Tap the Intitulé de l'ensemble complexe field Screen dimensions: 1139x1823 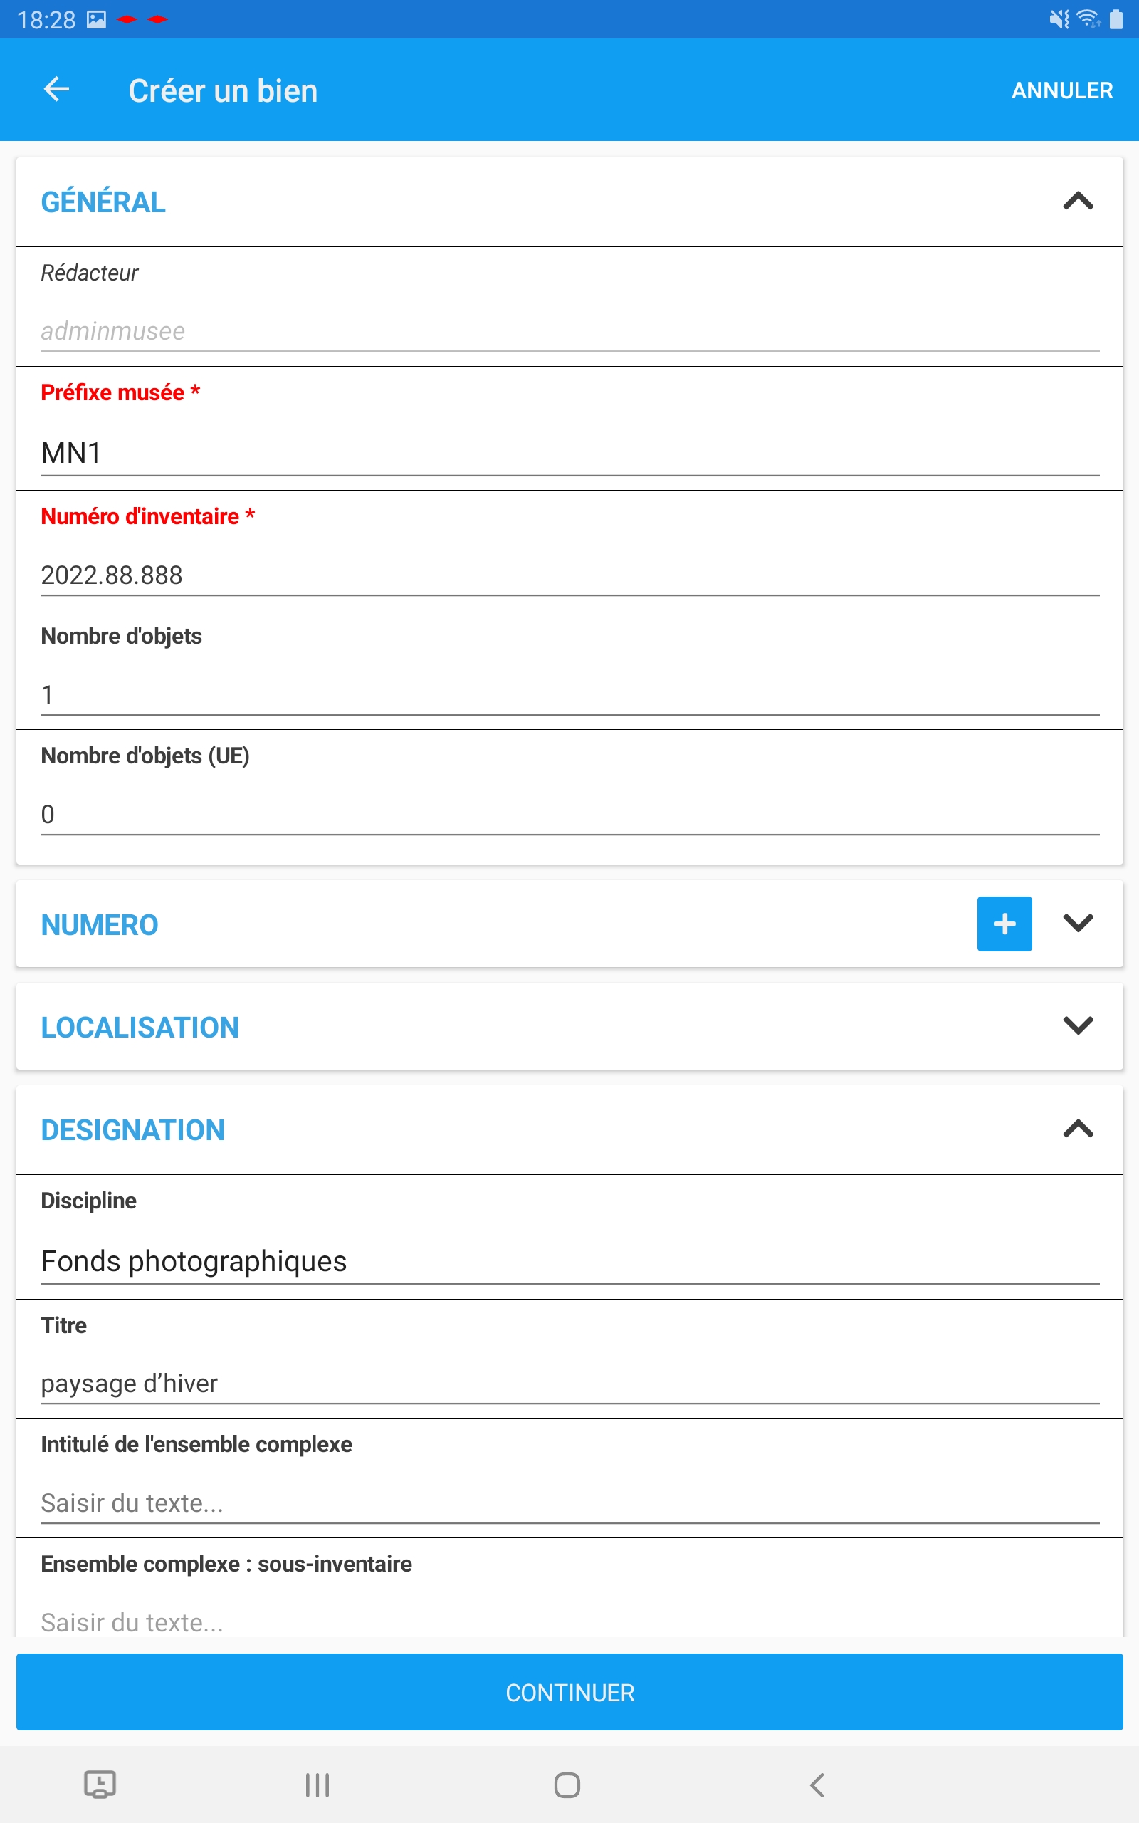click(x=569, y=1503)
